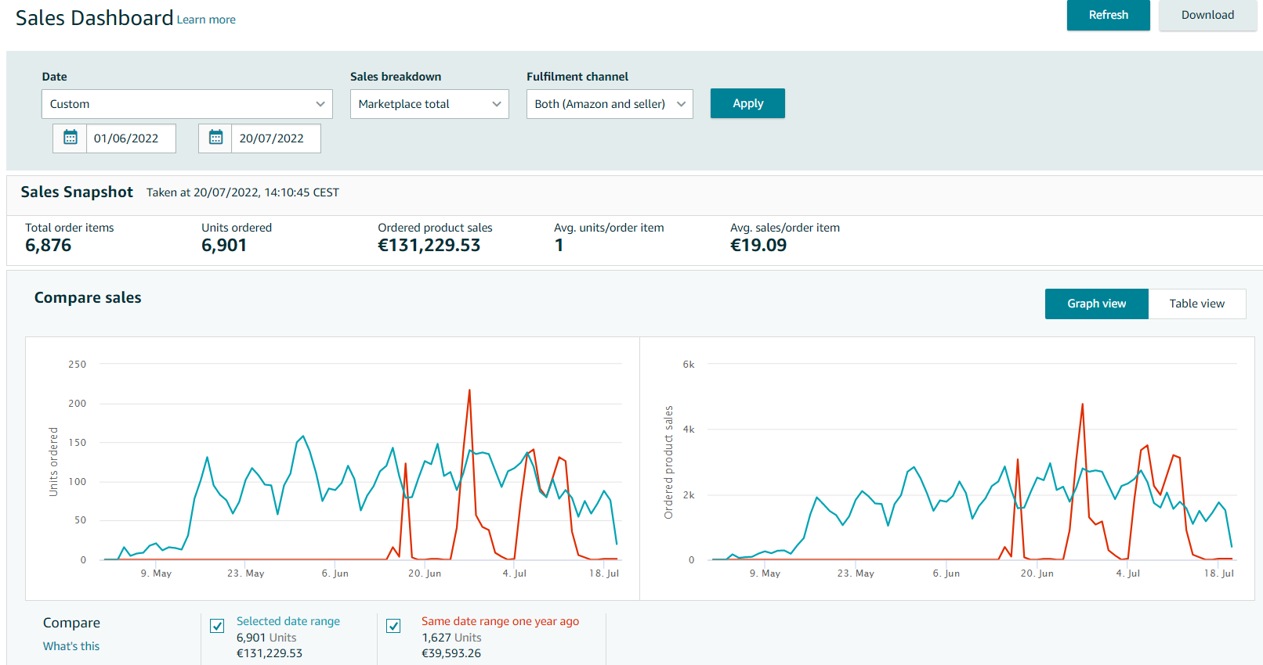Refresh the sales dashboard
The width and height of the screenshot is (1263, 665).
coord(1108,15)
